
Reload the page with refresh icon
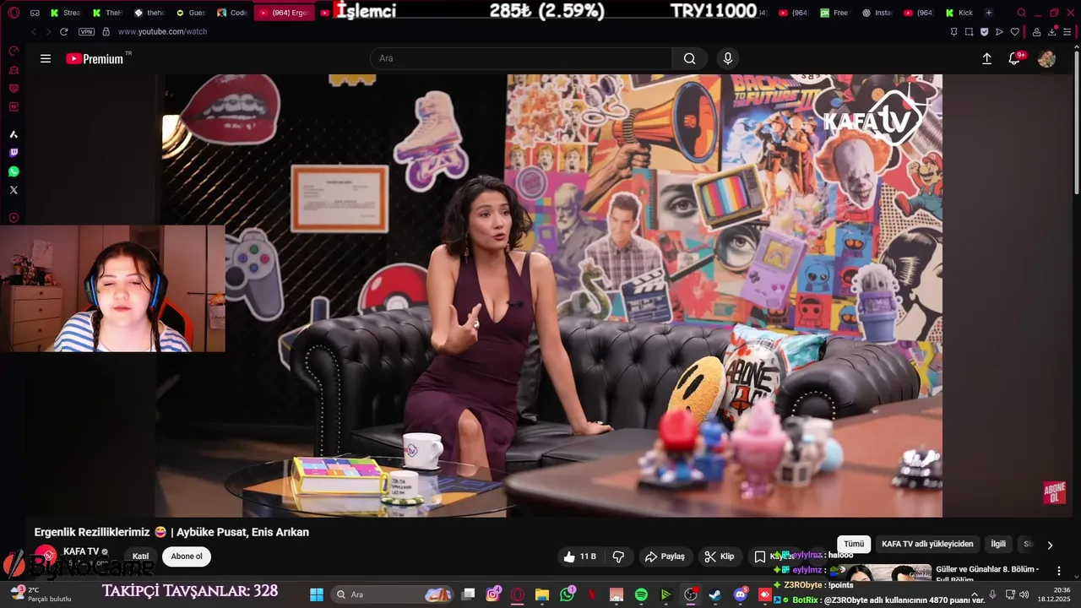click(x=63, y=31)
